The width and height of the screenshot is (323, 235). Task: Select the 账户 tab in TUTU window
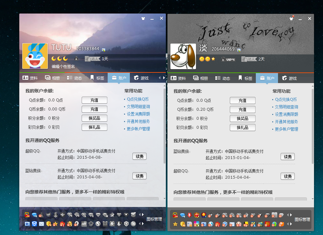tap(119, 78)
